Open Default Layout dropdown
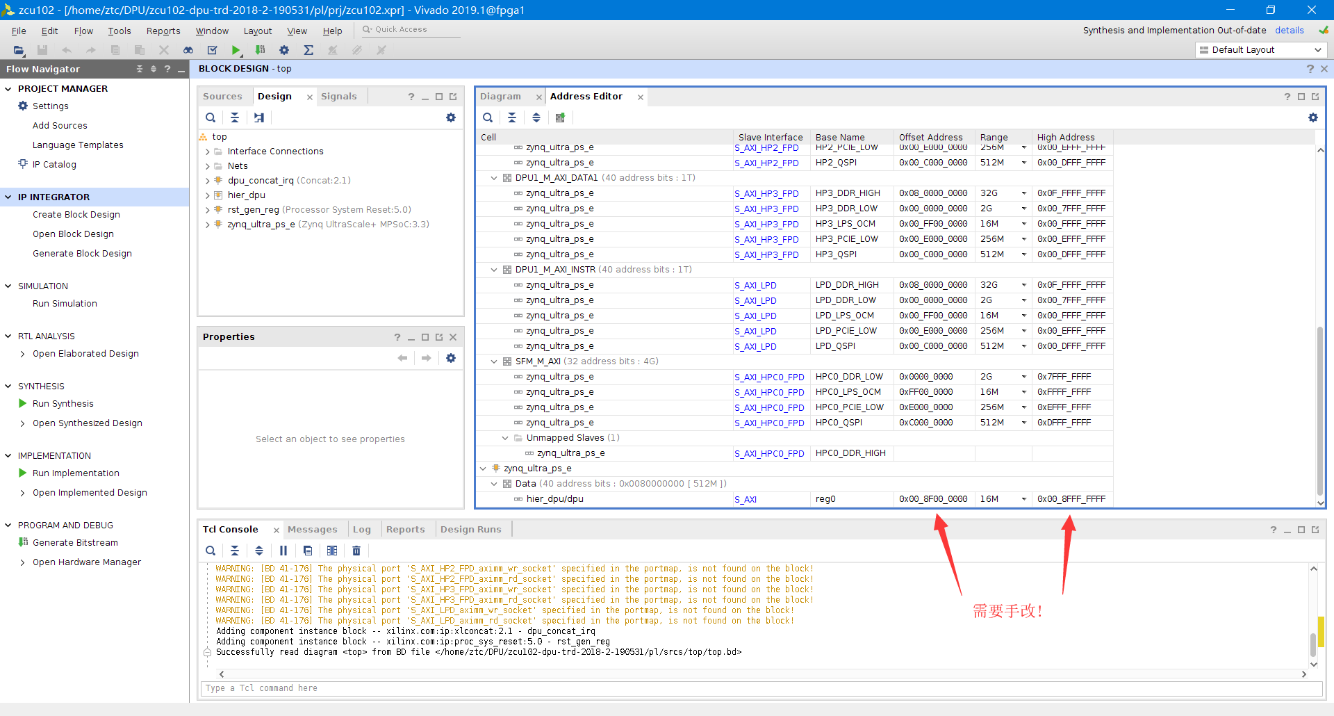1334x716 pixels. point(1261,50)
